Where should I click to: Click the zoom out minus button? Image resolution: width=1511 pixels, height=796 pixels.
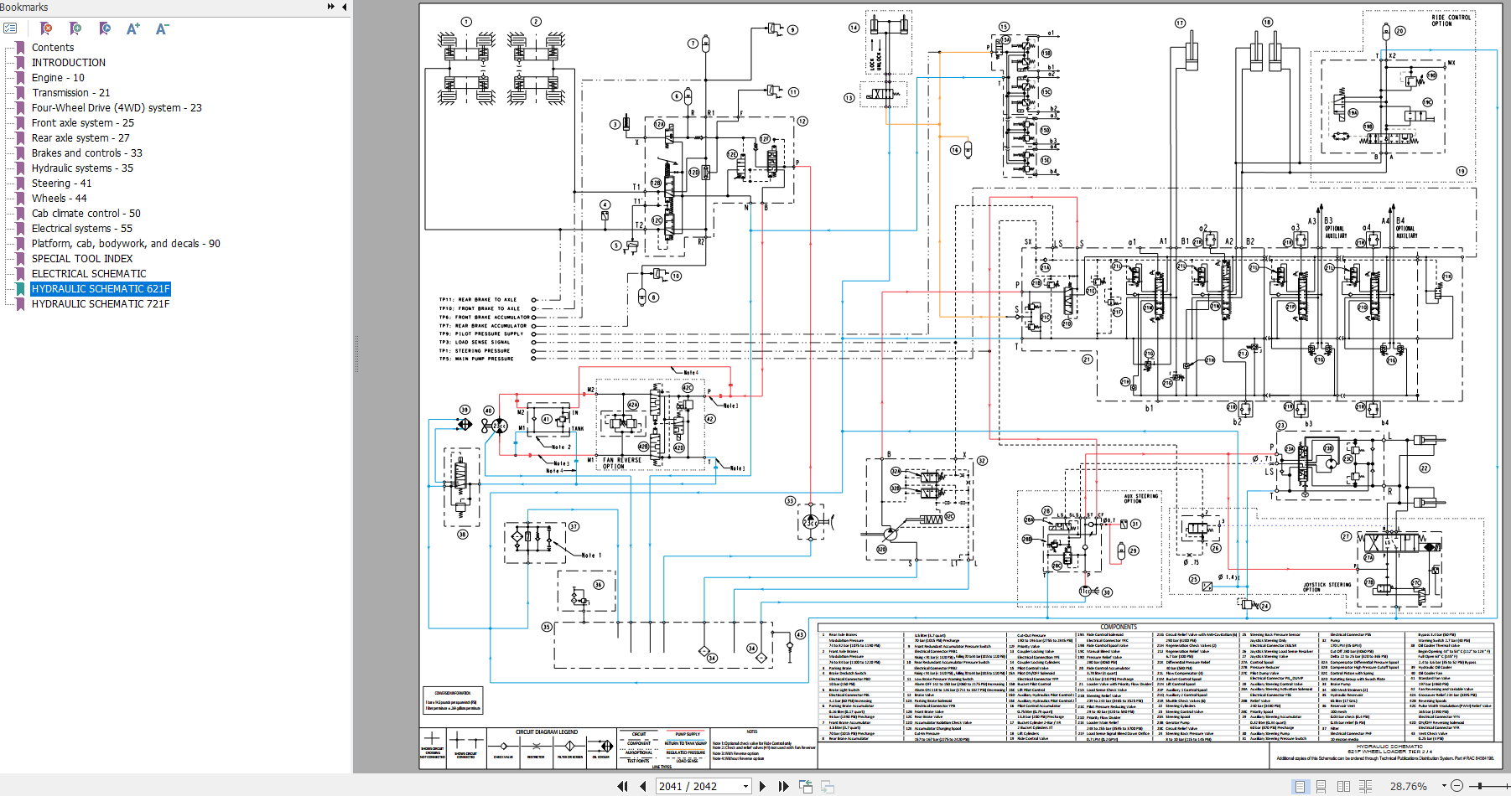[1457, 786]
